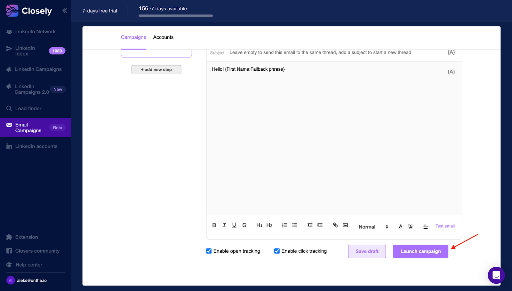Image resolution: width=512 pixels, height=291 pixels.
Task: Collapse the sidebar with the double chevron
Action: pos(65,11)
